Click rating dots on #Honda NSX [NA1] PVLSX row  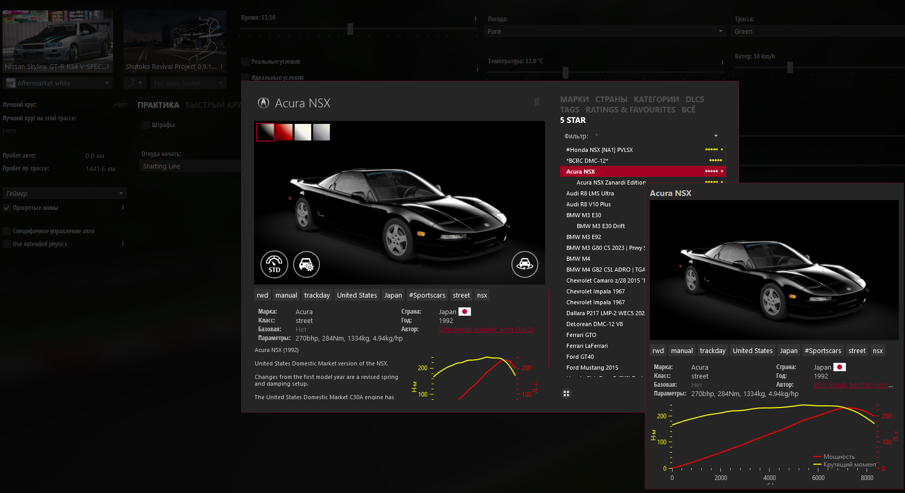712,149
